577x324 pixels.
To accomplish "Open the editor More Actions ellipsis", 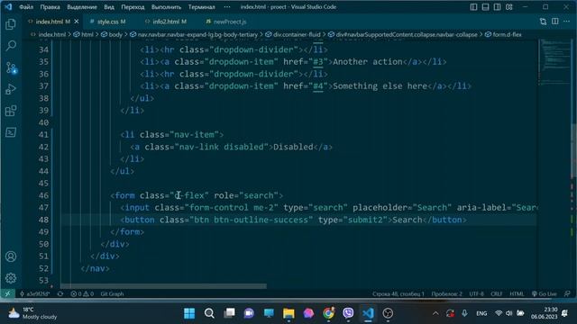I will tap(567, 22).
